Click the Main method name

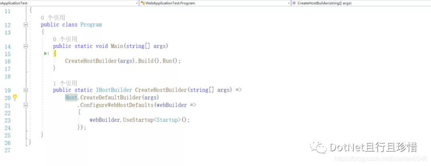click(x=117, y=46)
